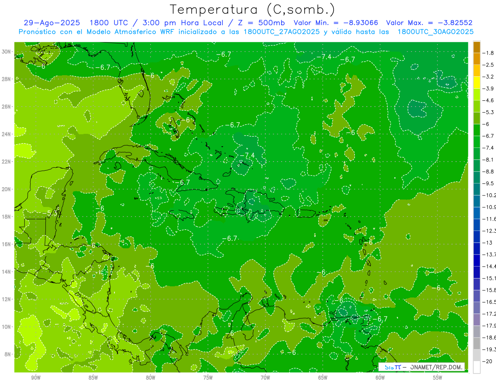This screenshot has height=383, width=496.
Task: Click the 8N latitude axis label
Action: pyautogui.click(x=8, y=354)
